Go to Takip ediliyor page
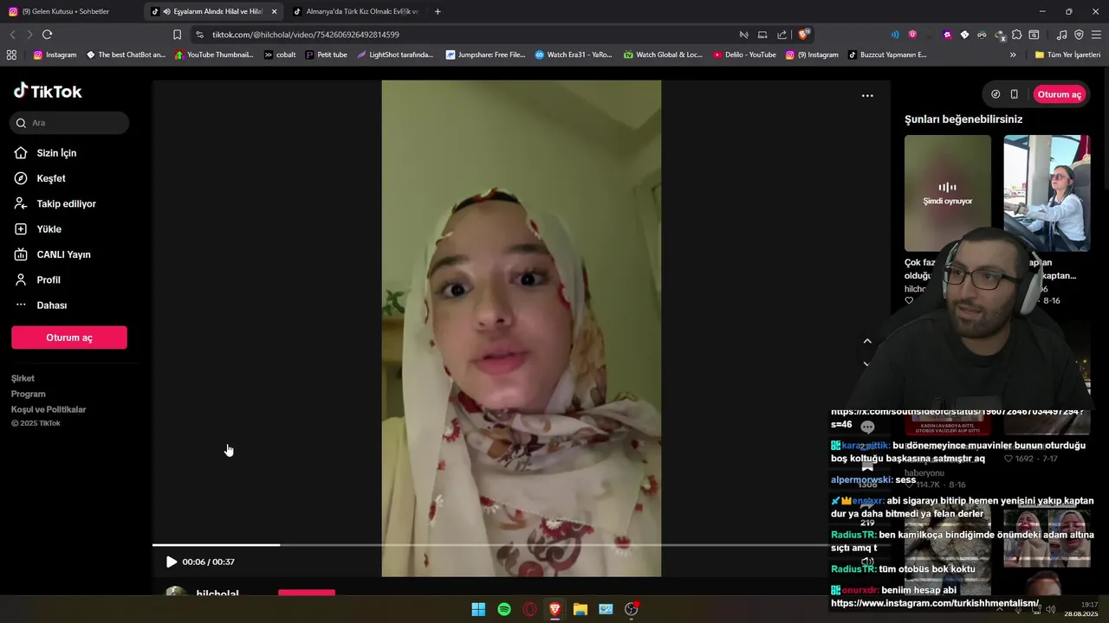The width and height of the screenshot is (1109, 623). pos(66,204)
